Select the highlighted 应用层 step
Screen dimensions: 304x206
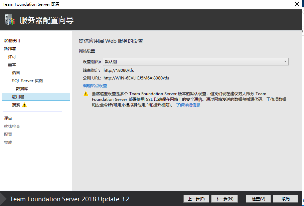coord(36,97)
